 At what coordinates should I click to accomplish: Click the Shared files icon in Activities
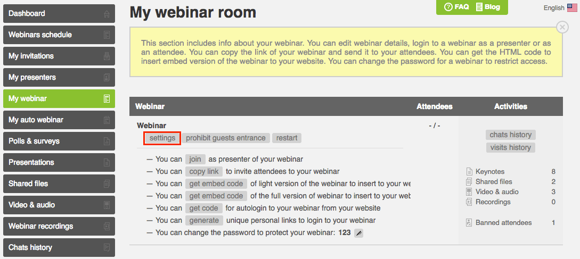click(x=469, y=181)
